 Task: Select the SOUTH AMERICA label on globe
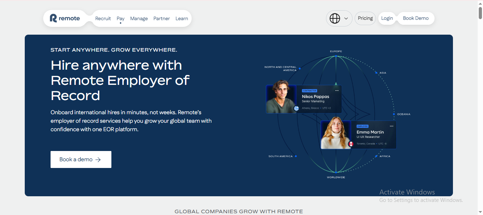pos(280,156)
